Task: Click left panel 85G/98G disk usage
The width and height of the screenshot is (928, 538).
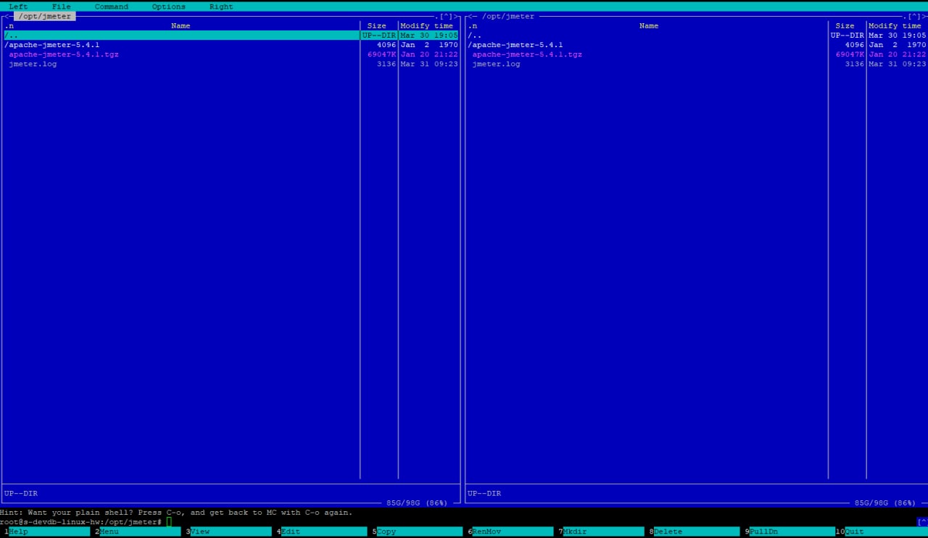Action: coord(417,502)
